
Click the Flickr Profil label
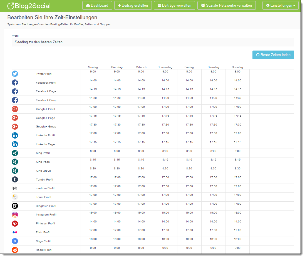tap(43, 232)
